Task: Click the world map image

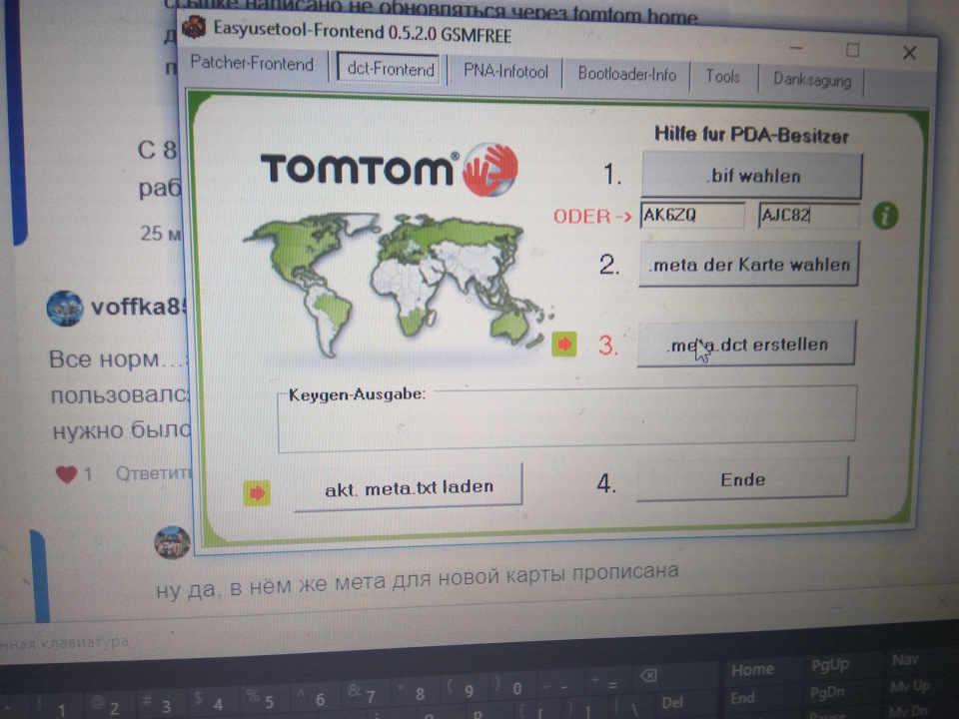Action: [398, 284]
